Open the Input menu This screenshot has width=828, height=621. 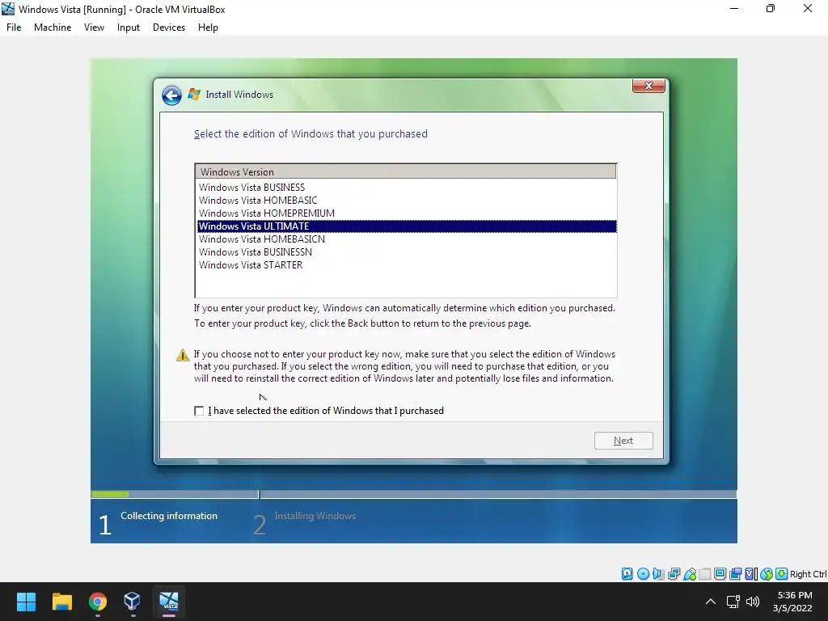click(129, 27)
